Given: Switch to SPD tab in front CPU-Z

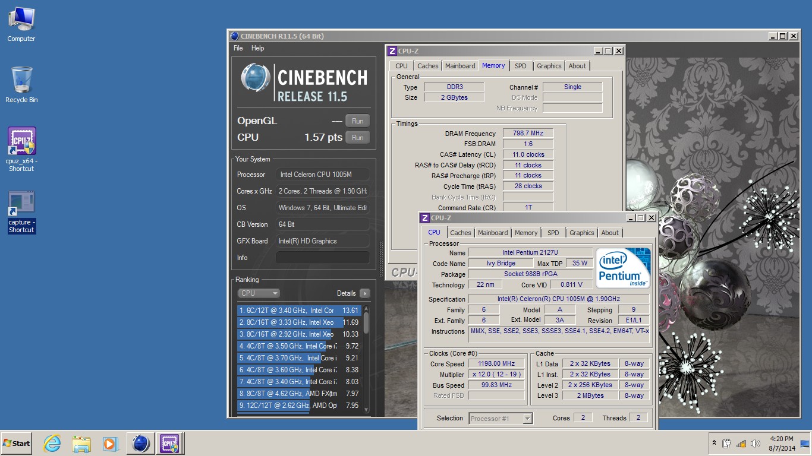Looking at the screenshot, I should (x=553, y=233).
